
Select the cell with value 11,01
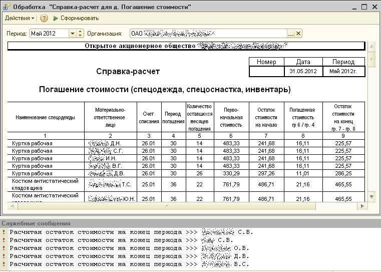click(x=303, y=173)
